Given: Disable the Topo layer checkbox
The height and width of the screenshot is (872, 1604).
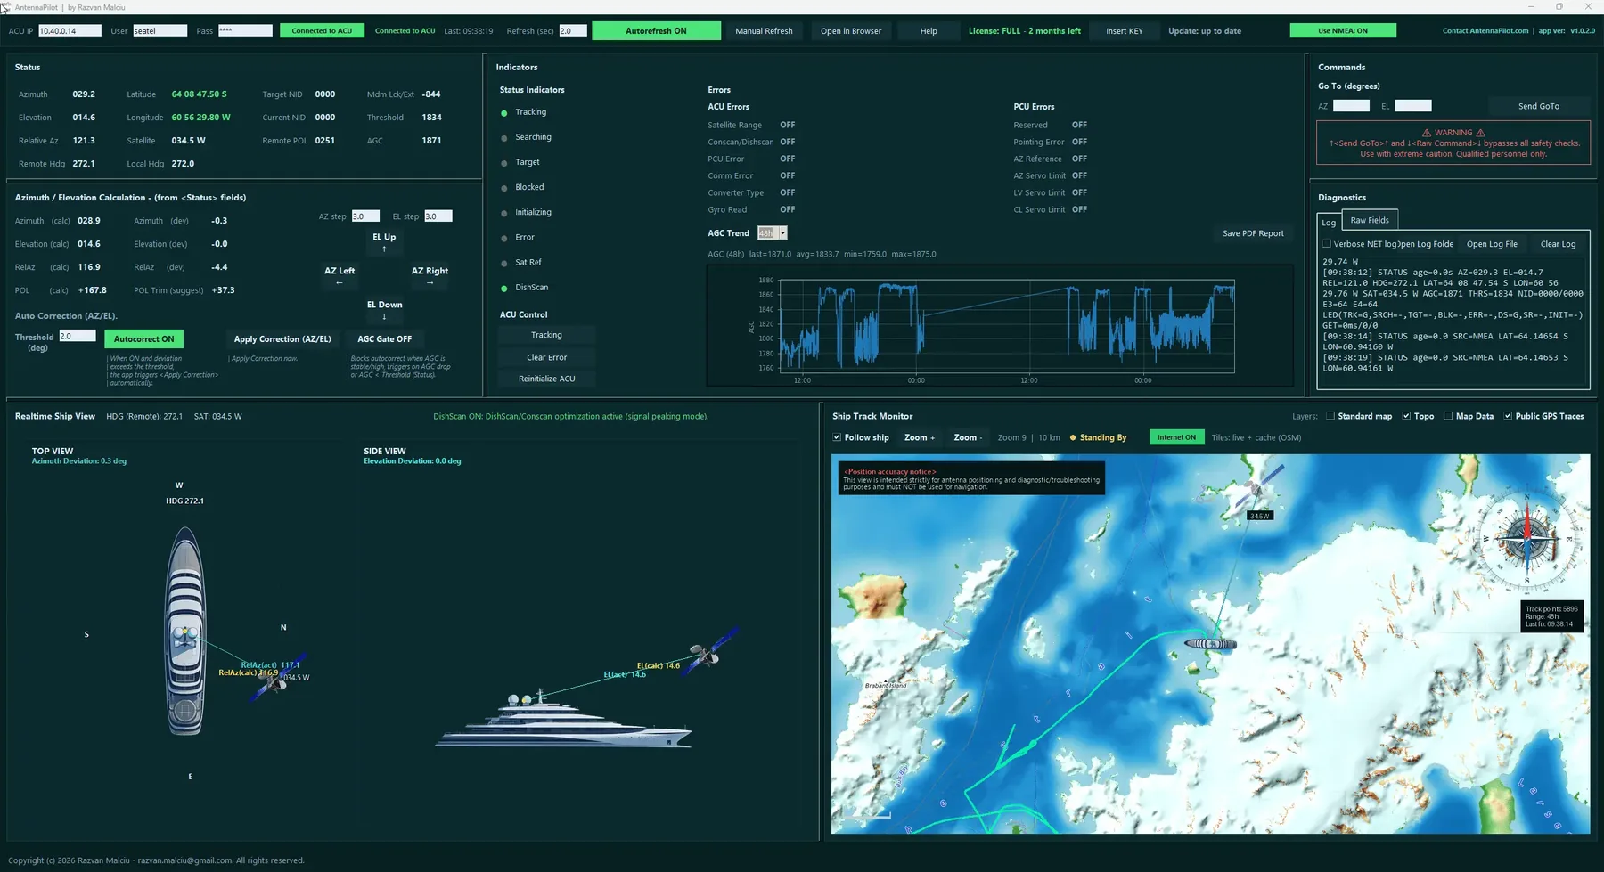Looking at the screenshot, I should point(1406,416).
